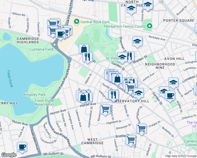Open the grocery cart marker near Craigie St

pyautogui.click(x=142, y=129)
